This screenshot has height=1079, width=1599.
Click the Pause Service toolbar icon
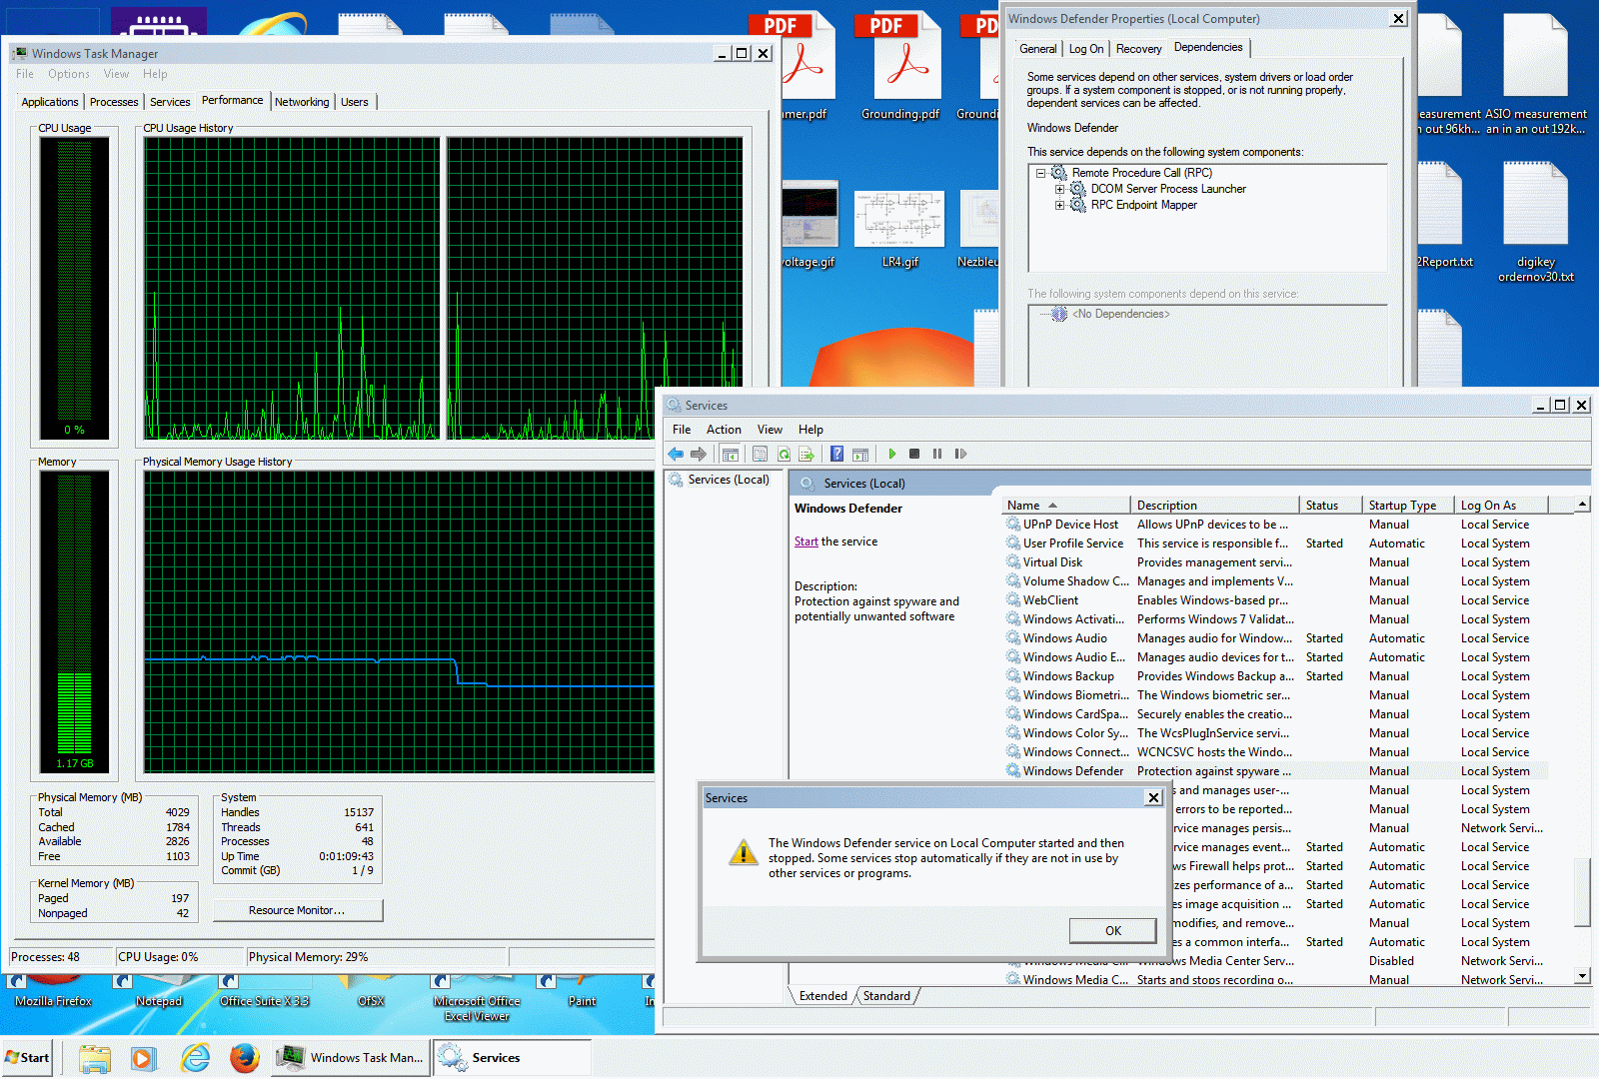click(x=937, y=454)
